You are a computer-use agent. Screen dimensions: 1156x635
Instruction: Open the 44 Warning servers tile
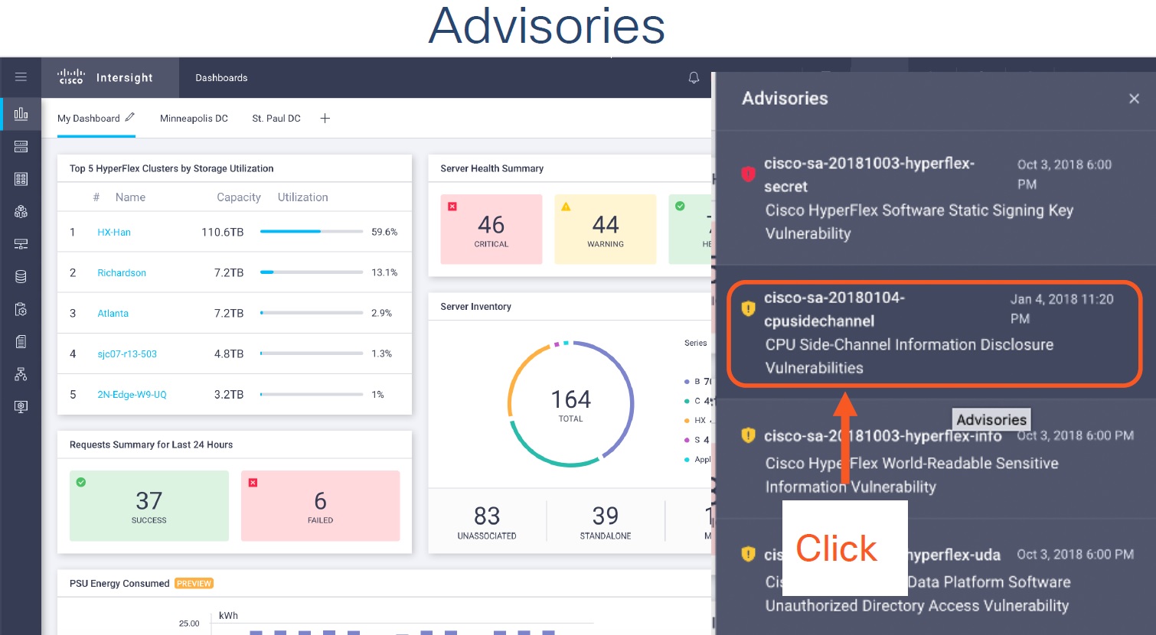[x=606, y=229]
